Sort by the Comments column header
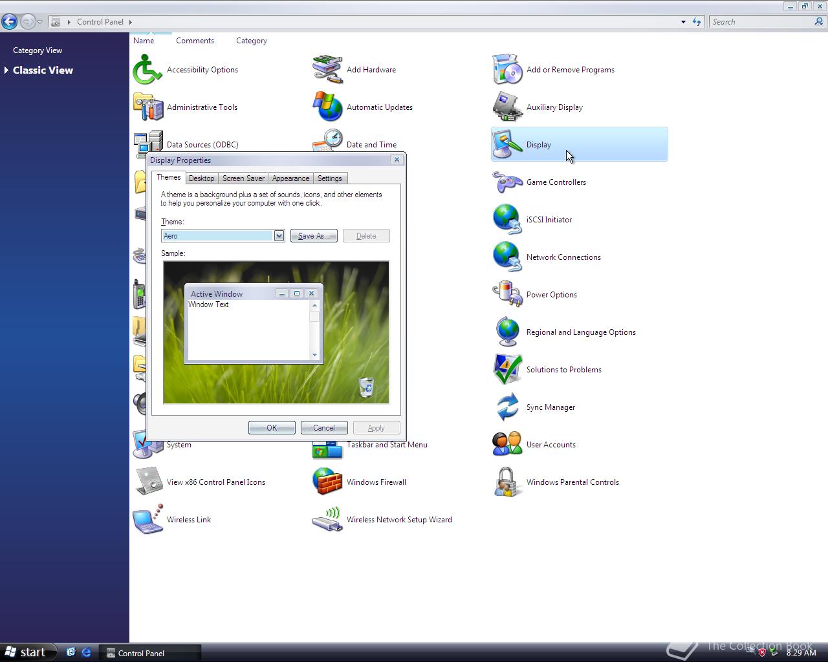The image size is (828, 662). click(x=195, y=41)
